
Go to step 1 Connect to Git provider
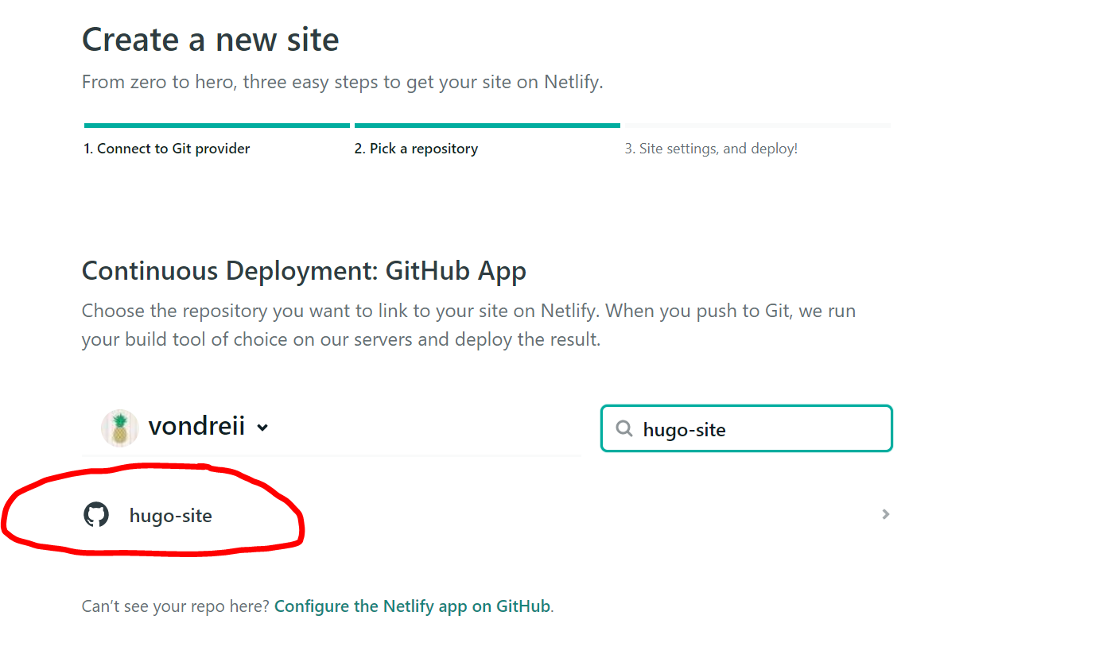click(x=167, y=149)
